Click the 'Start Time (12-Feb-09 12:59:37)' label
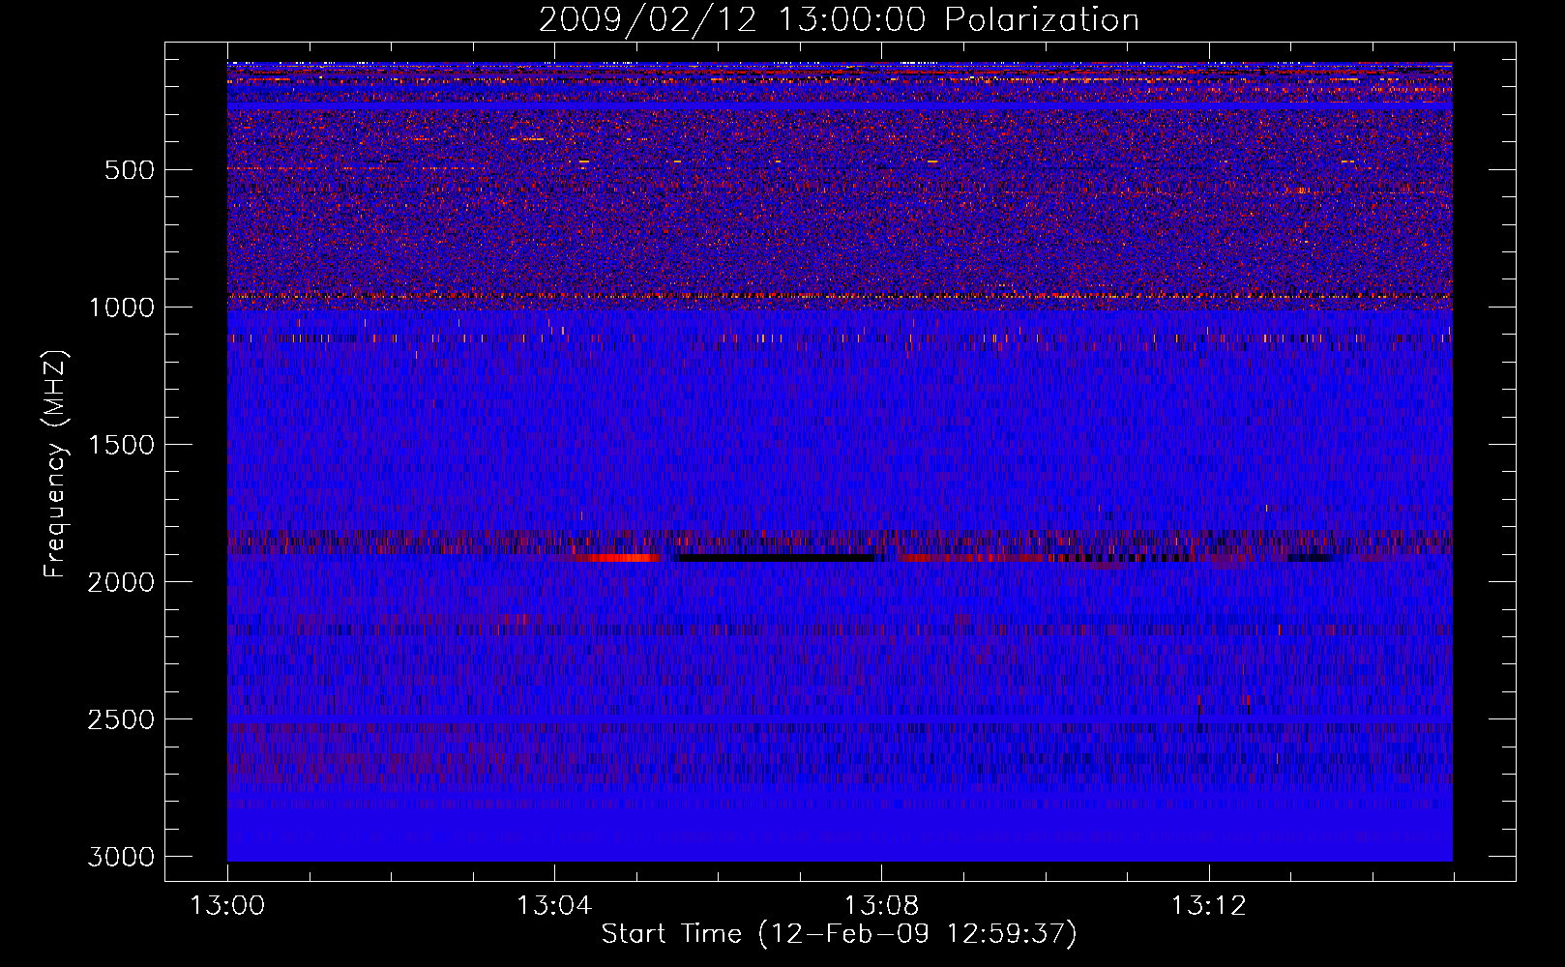The image size is (1565, 967). [x=839, y=934]
